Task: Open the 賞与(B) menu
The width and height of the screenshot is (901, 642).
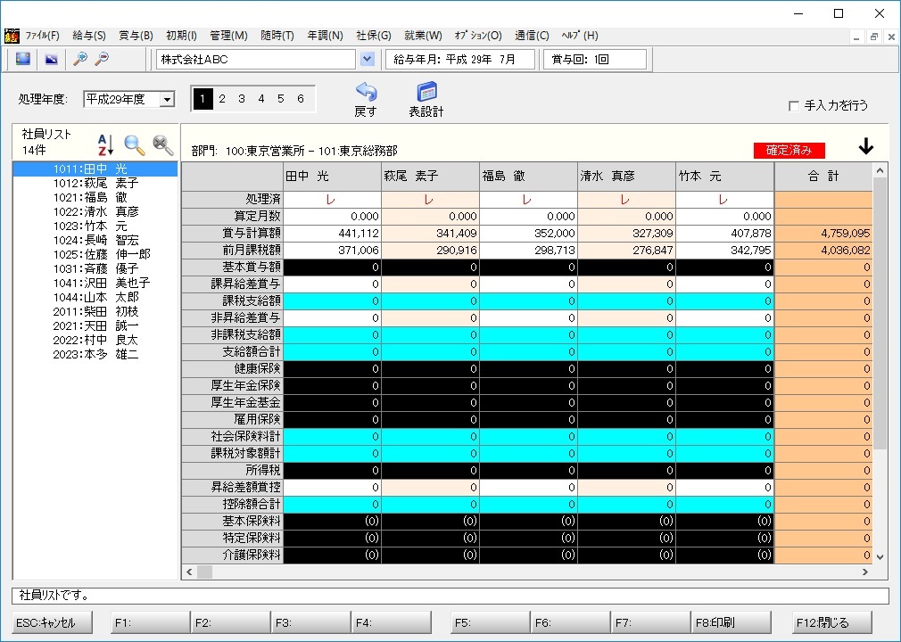Action: point(136,36)
